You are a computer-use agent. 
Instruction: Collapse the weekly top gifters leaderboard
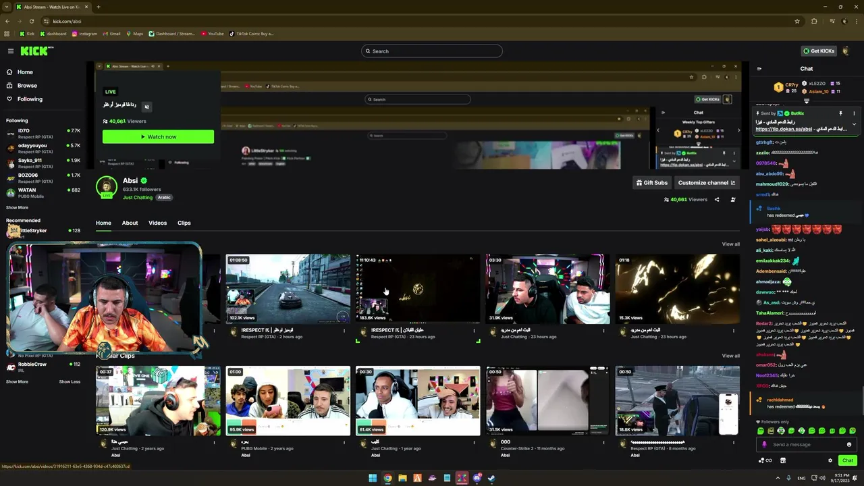tap(806, 101)
